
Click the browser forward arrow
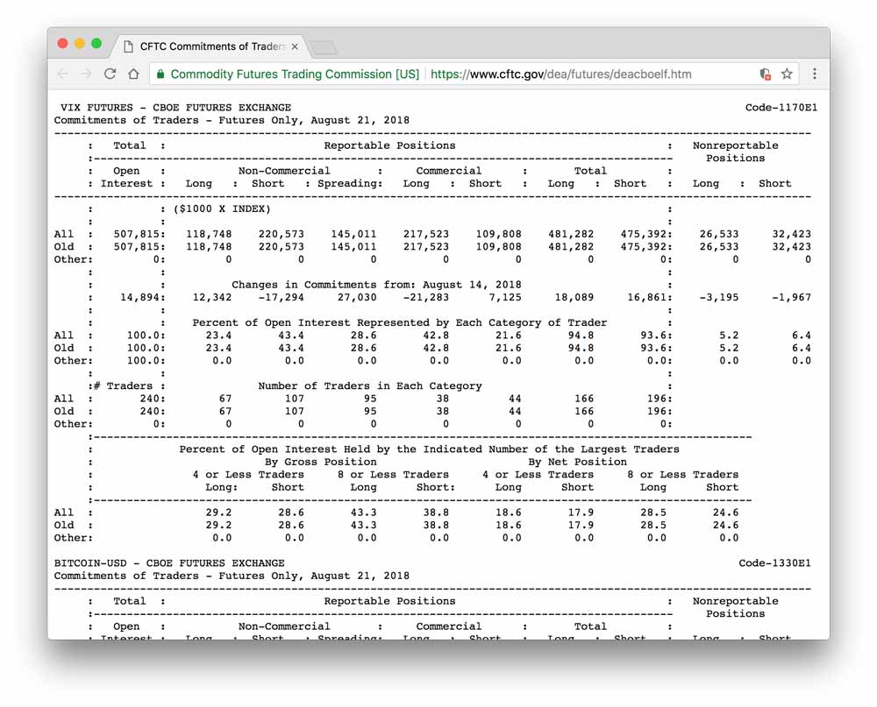[x=86, y=74]
